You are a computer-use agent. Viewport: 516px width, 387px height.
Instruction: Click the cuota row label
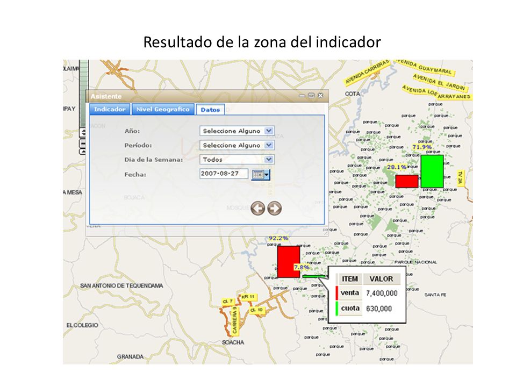click(350, 309)
